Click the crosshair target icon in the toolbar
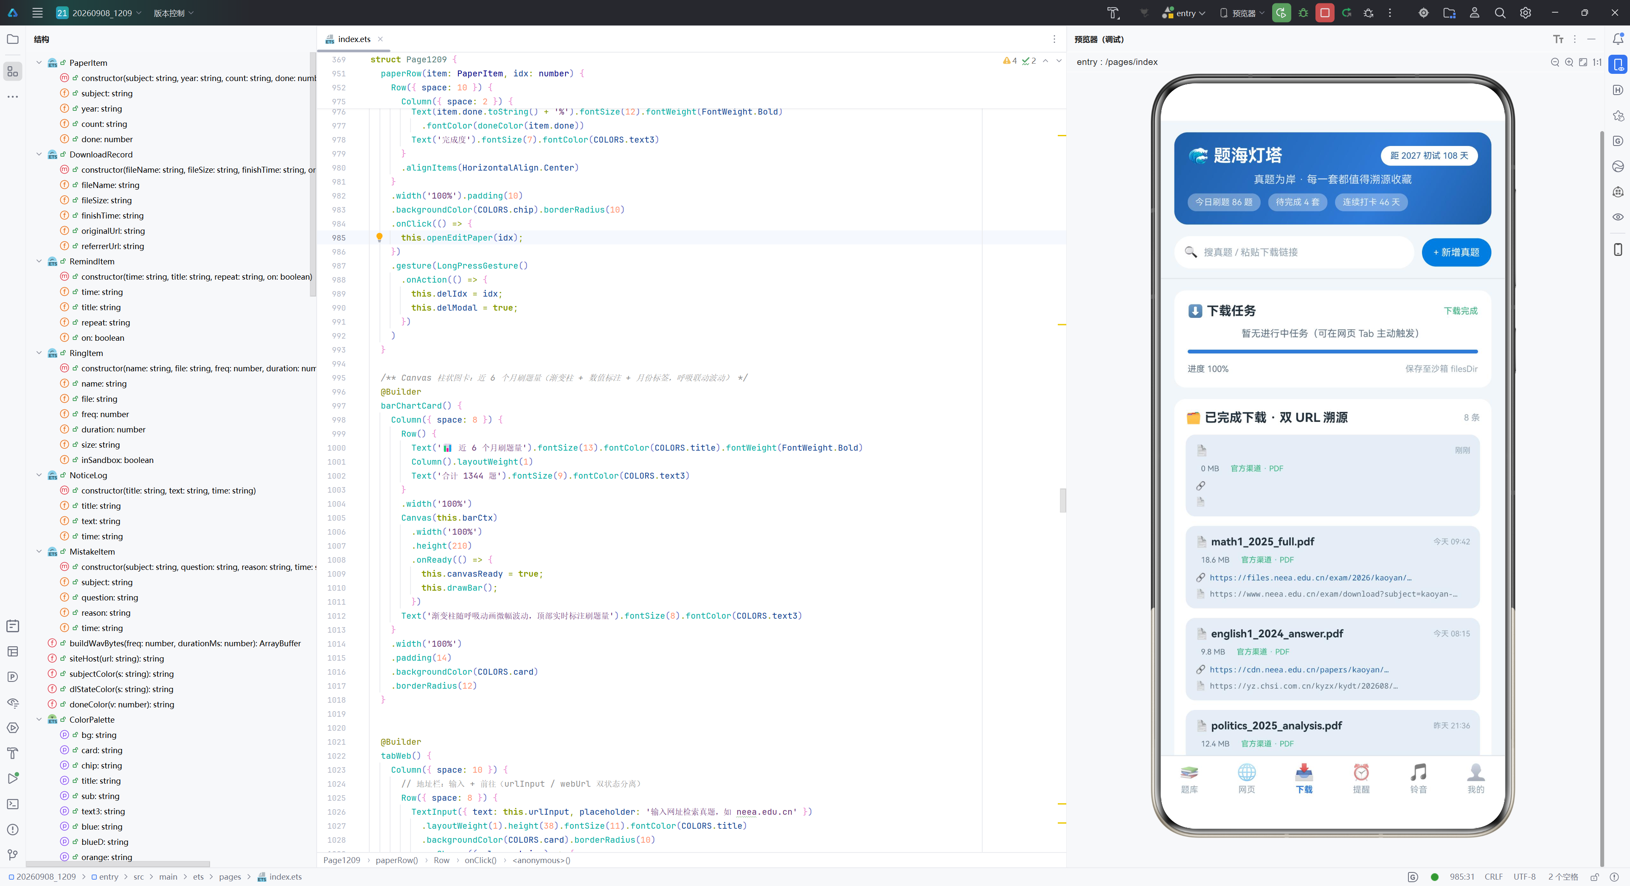The image size is (1630, 886). click(x=1424, y=13)
